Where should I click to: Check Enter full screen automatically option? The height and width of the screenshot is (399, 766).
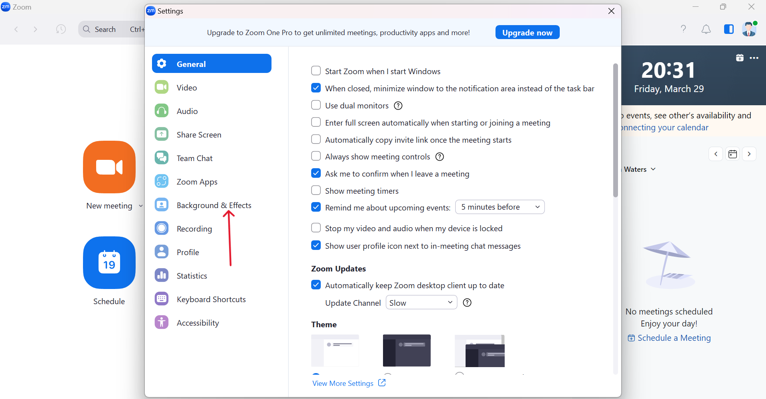[x=316, y=122]
